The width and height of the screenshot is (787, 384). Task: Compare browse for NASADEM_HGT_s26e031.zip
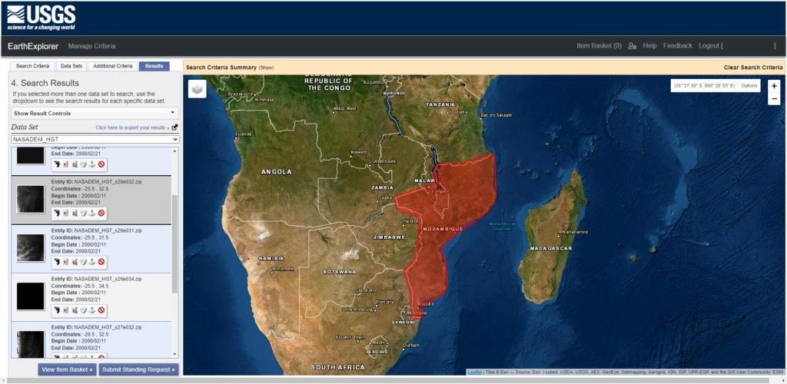[75, 262]
